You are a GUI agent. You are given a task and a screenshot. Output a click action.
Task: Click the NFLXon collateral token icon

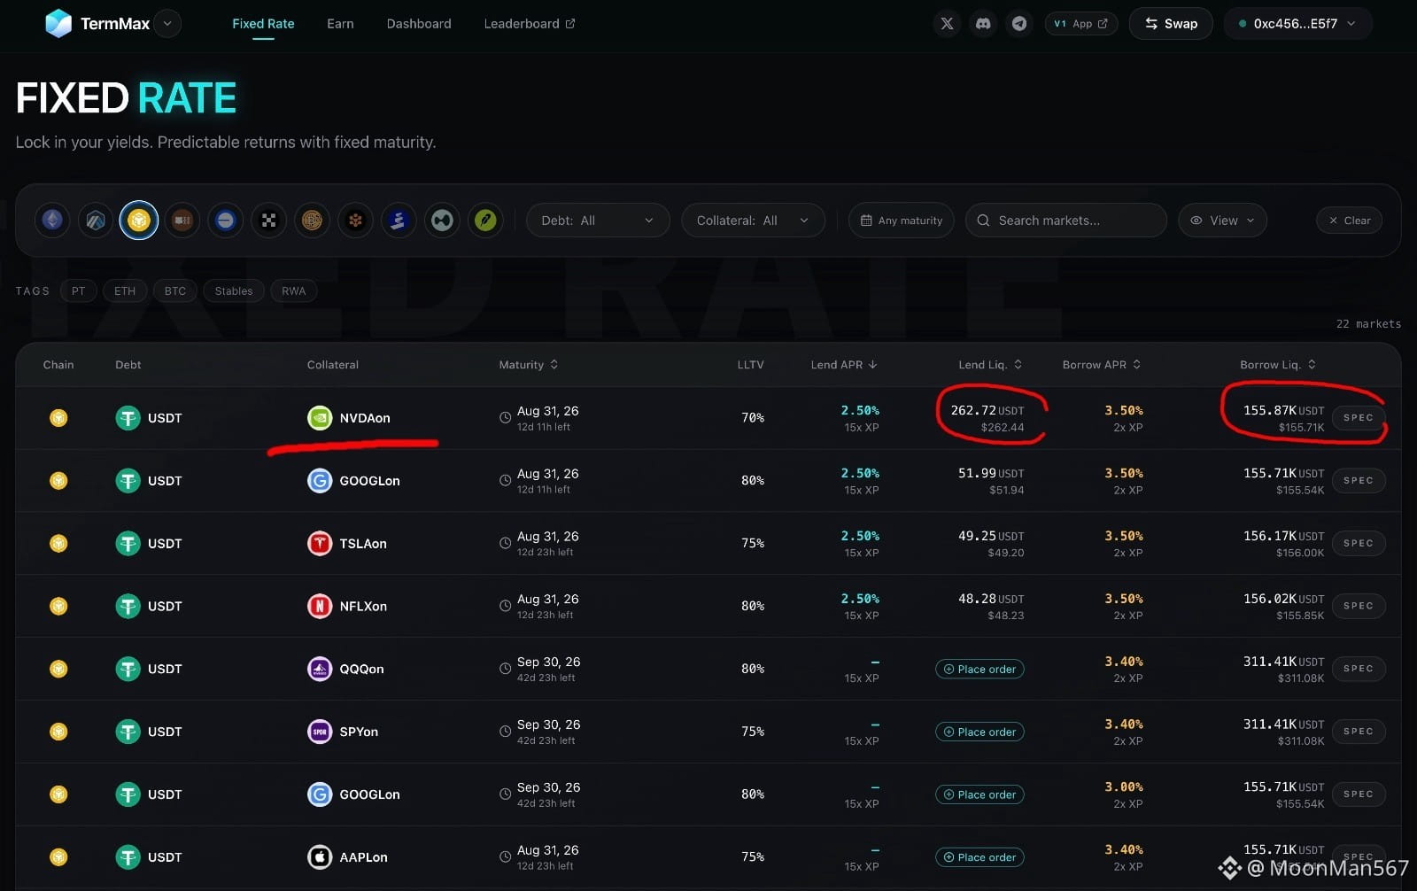click(320, 606)
